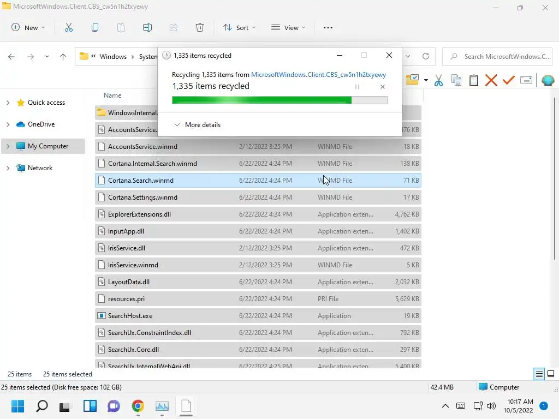This screenshot has height=419, width=559.
Task: Open the Sort dropdown menu
Action: click(239, 27)
